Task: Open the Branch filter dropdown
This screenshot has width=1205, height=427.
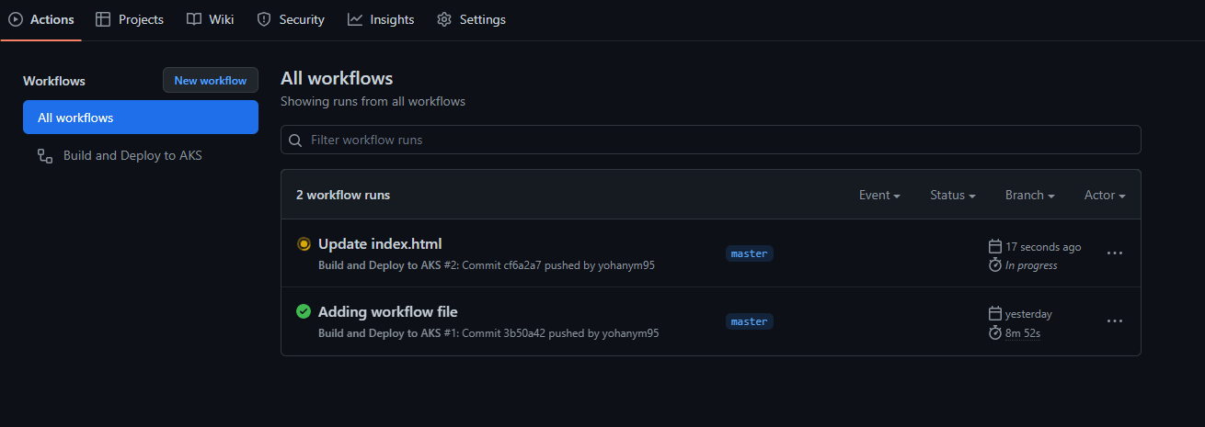Action: 1029,196
